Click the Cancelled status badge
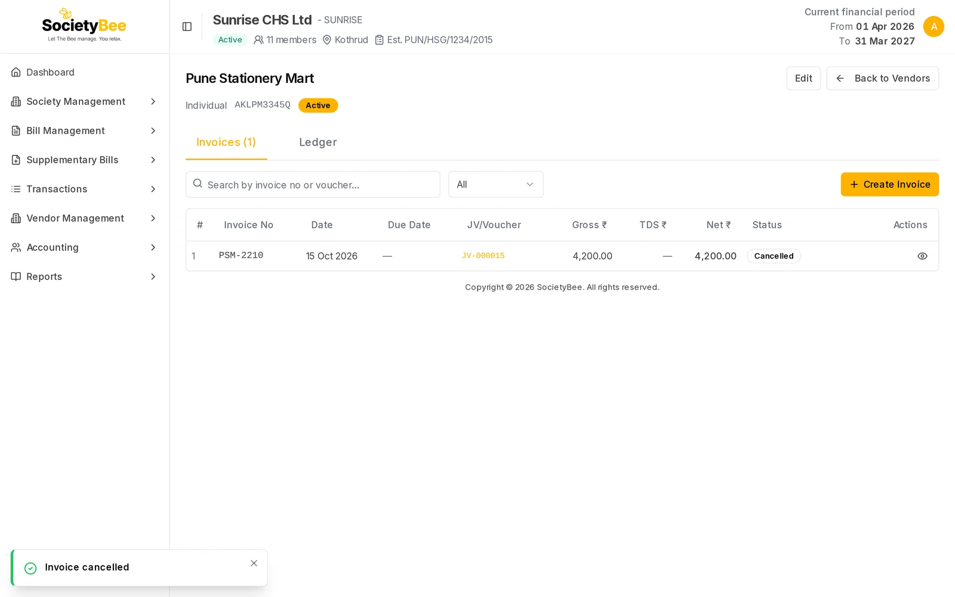This screenshot has height=597, width=955. click(x=774, y=256)
